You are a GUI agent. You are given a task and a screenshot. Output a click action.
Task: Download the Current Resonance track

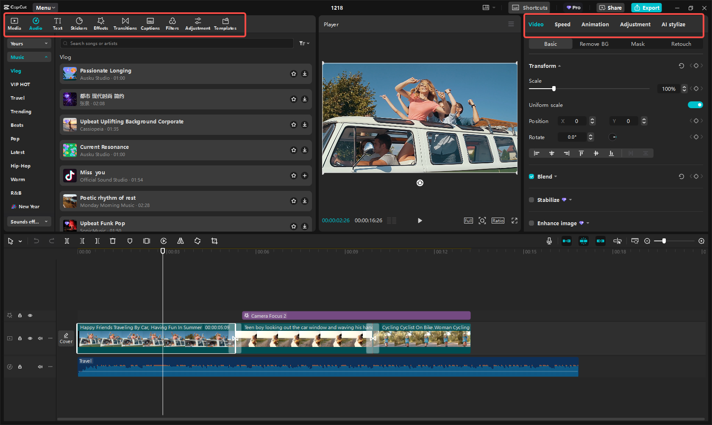point(305,150)
